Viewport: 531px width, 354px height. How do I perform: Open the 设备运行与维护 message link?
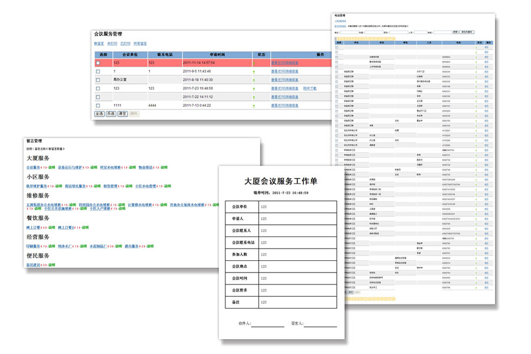70,168
